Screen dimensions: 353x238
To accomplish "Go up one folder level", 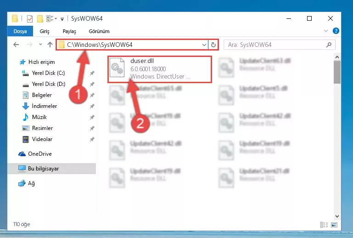I will (x=50, y=45).
